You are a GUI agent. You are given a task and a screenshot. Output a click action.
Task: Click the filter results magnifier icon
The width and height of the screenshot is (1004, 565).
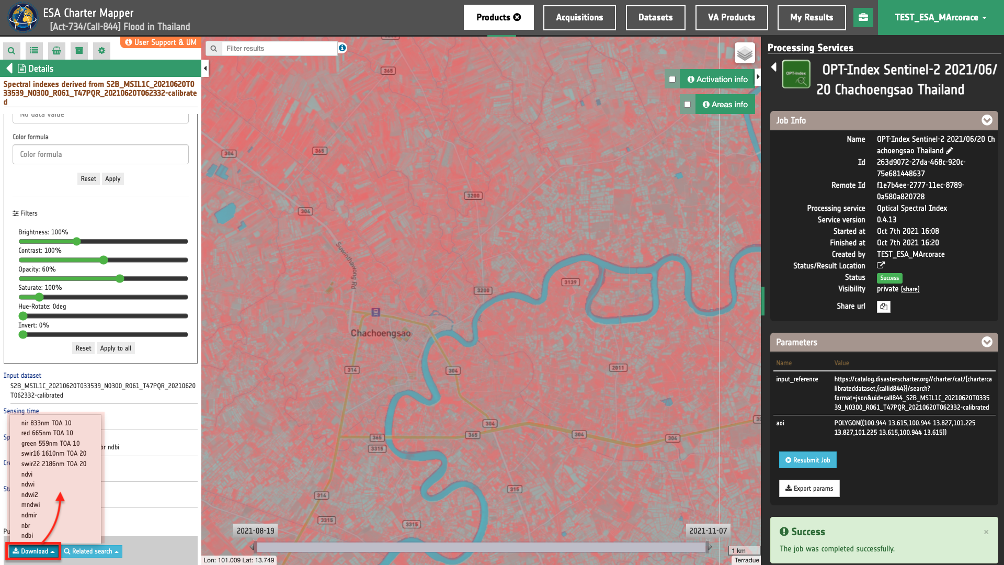pos(214,48)
